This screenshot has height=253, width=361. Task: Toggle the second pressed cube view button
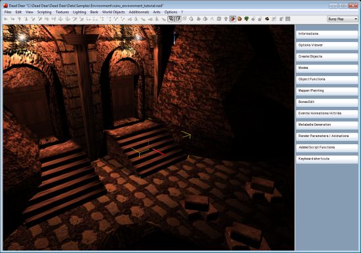pos(178,19)
